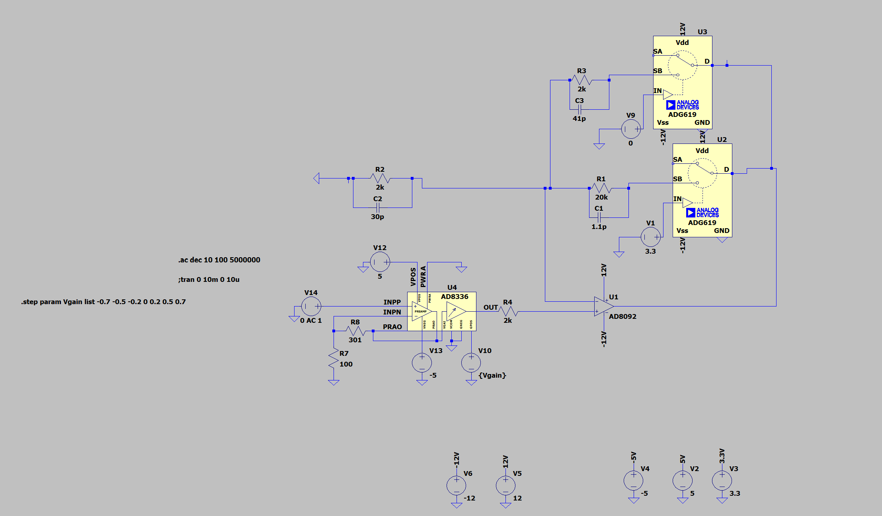882x516 pixels.
Task: Select the U1 AD8092 op-amp symbol
Action: (x=604, y=306)
